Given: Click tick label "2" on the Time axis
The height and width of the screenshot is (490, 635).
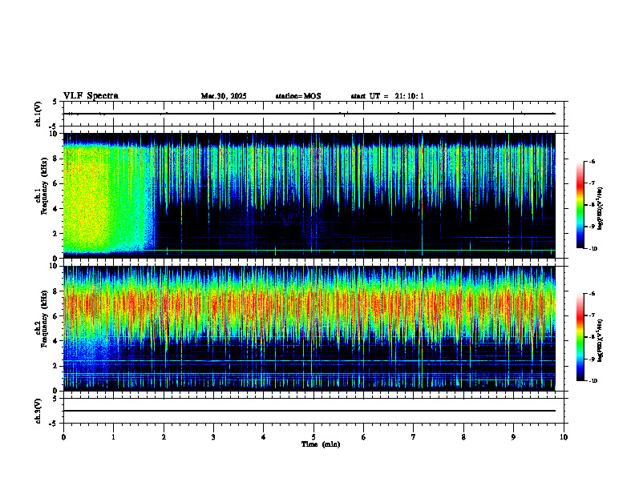Looking at the screenshot, I should [164, 437].
